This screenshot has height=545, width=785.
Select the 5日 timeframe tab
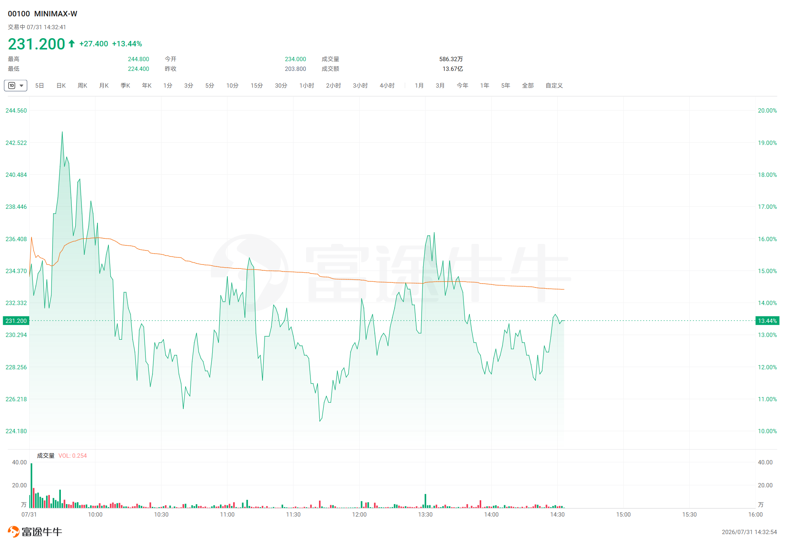[39, 85]
